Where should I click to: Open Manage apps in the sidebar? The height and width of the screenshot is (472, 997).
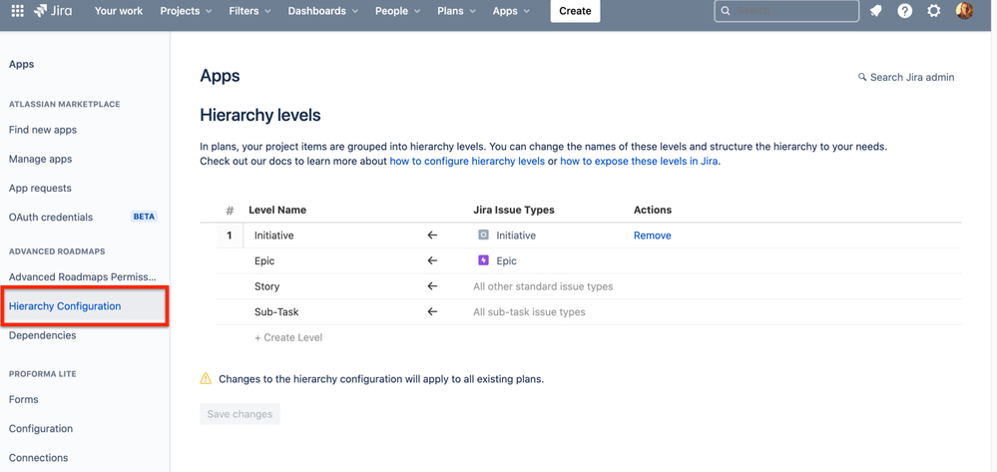(40, 159)
